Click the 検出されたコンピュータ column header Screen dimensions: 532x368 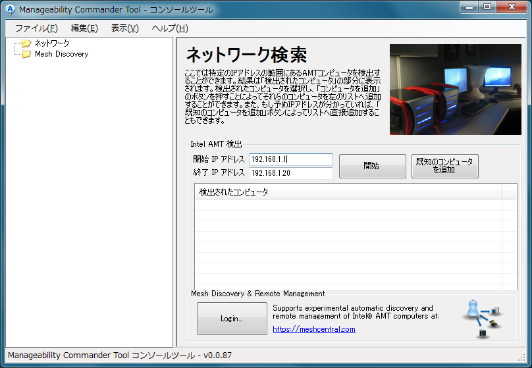(x=348, y=192)
